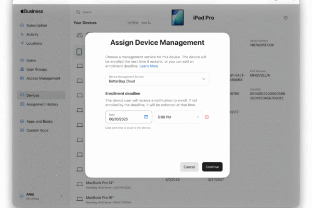The height and width of the screenshot is (208, 312).
Task: Click Amy's avatar icon
Action: (22, 196)
